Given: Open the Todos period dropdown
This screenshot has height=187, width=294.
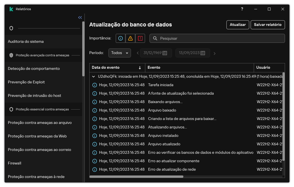Looking at the screenshot, I should [119, 53].
